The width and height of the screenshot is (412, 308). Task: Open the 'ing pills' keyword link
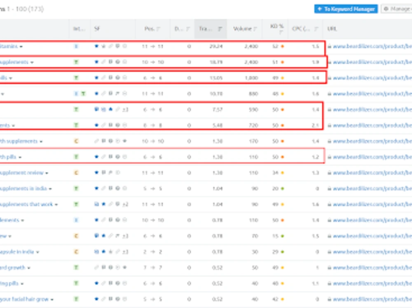(x=9, y=283)
